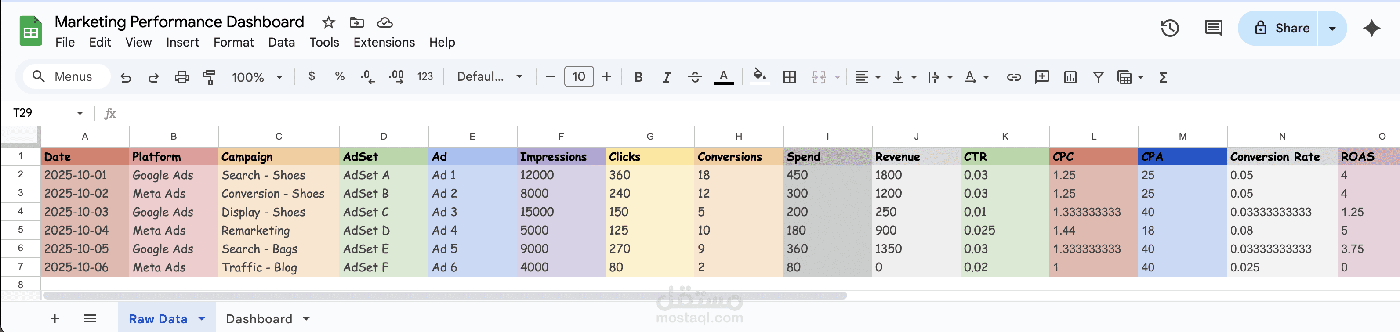Star the Marketing Performance Dashboard document
The height and width of the screenshot is (332, 1400).
328,22
